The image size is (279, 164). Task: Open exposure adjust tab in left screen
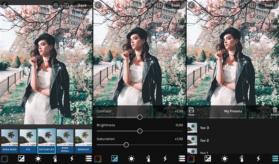(x=21, y=158)
